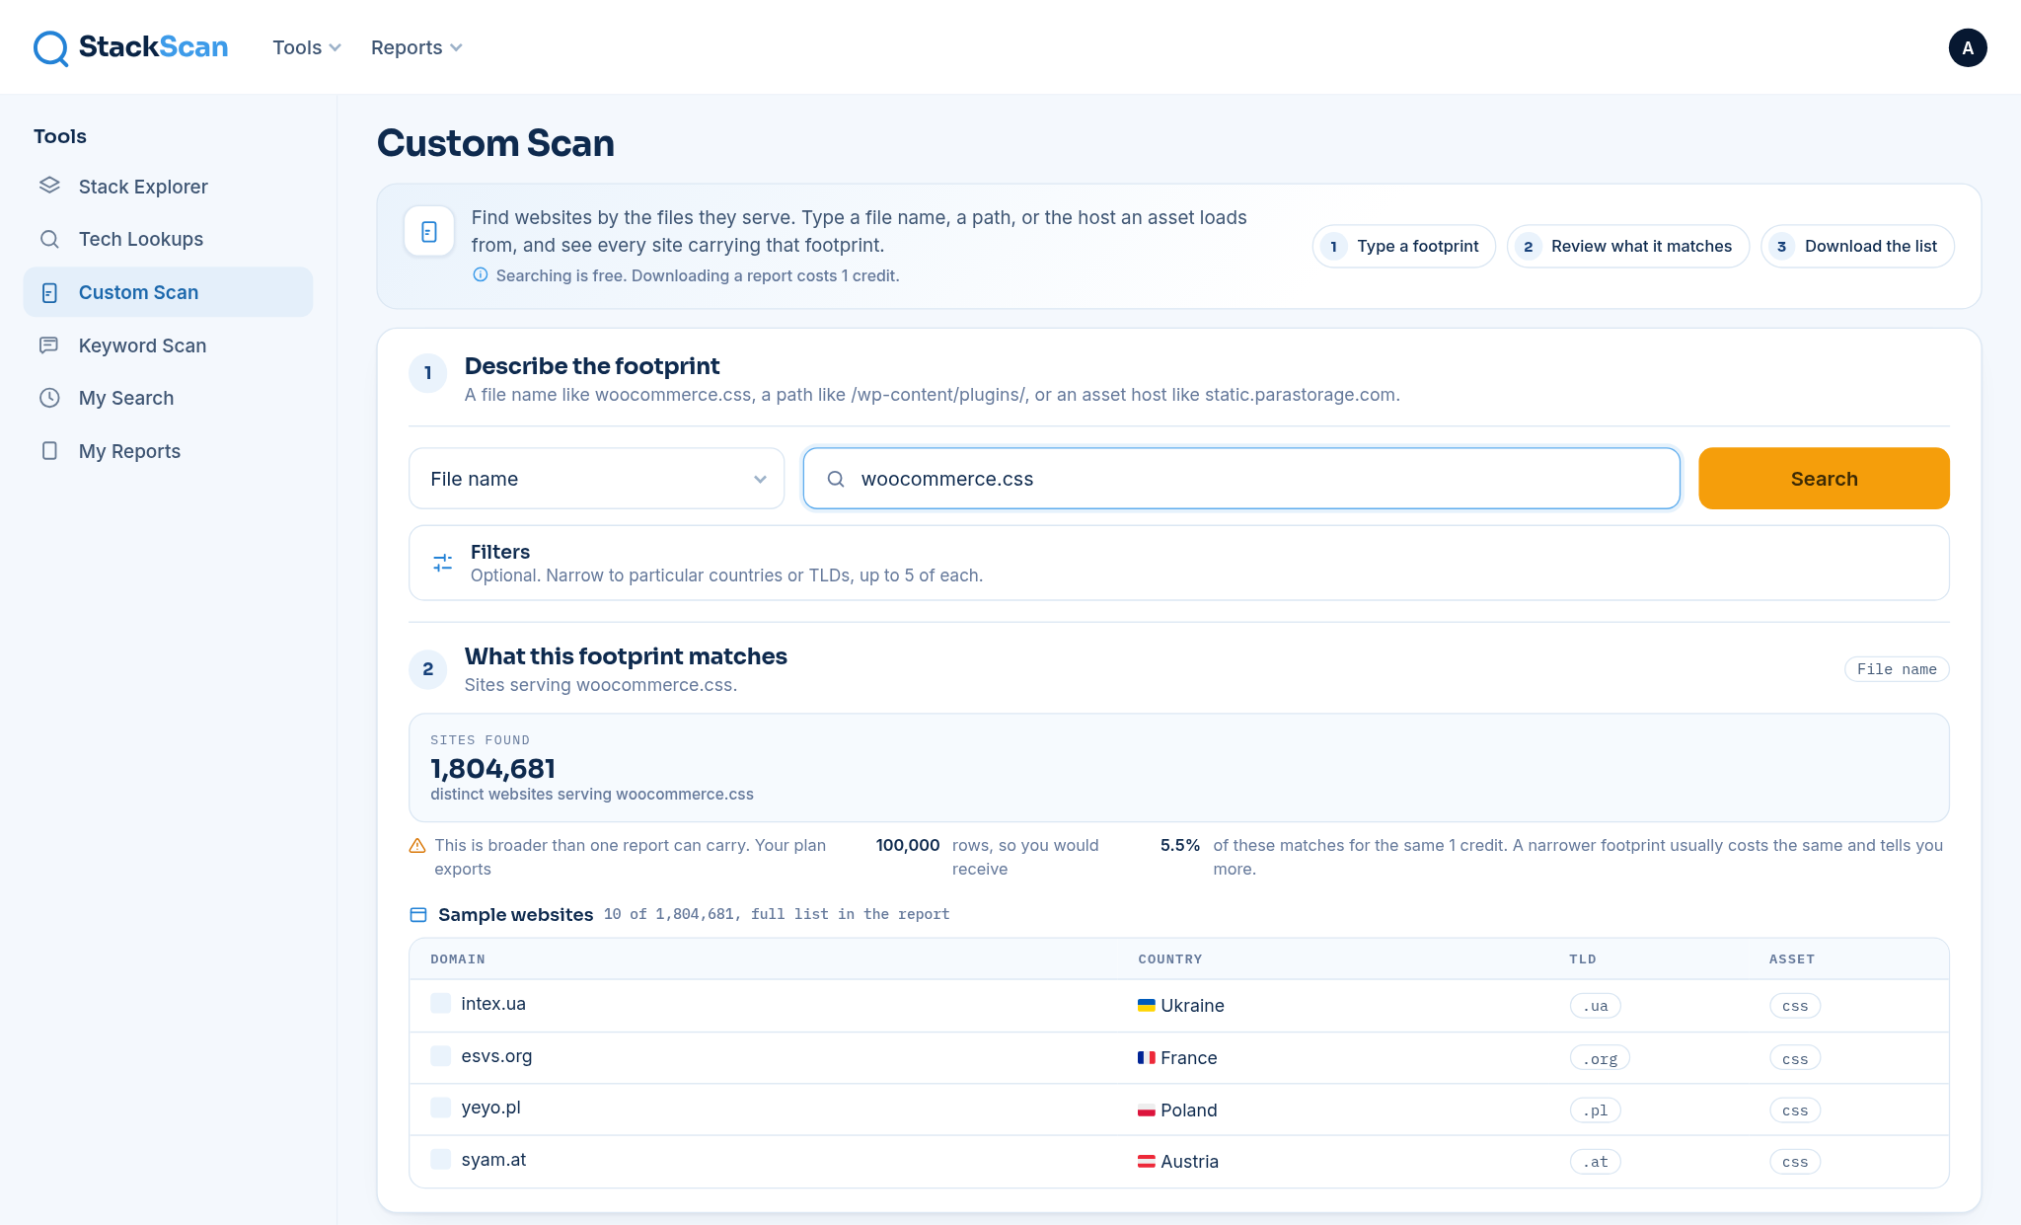Click the Review what it matches step pill

coord(1627,246)
